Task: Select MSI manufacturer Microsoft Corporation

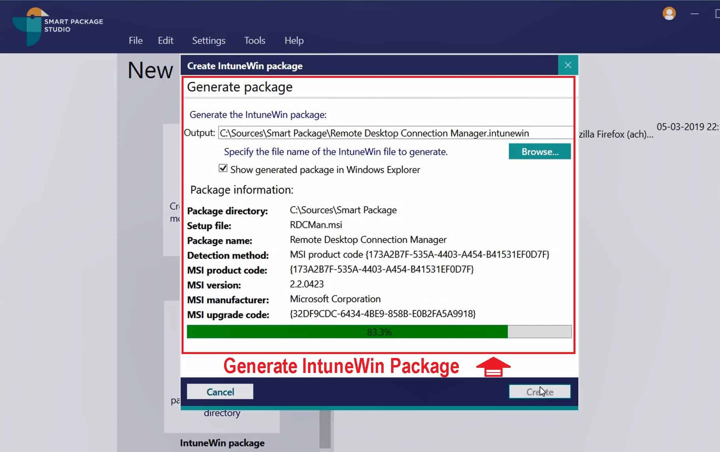Action: click(335, 299)
